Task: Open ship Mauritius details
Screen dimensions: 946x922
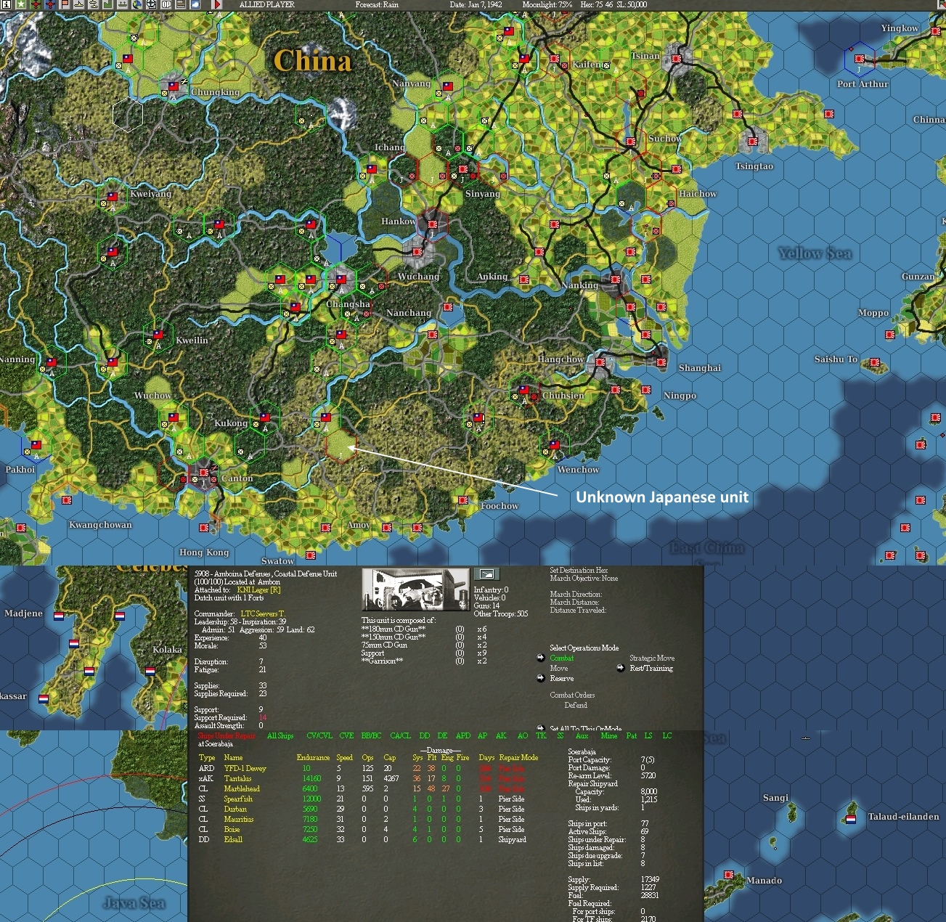Action: (x=239, y=819)
